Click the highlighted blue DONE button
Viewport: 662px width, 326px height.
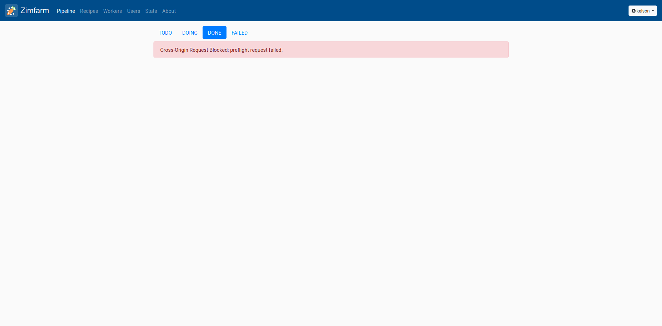coord(214,32)
